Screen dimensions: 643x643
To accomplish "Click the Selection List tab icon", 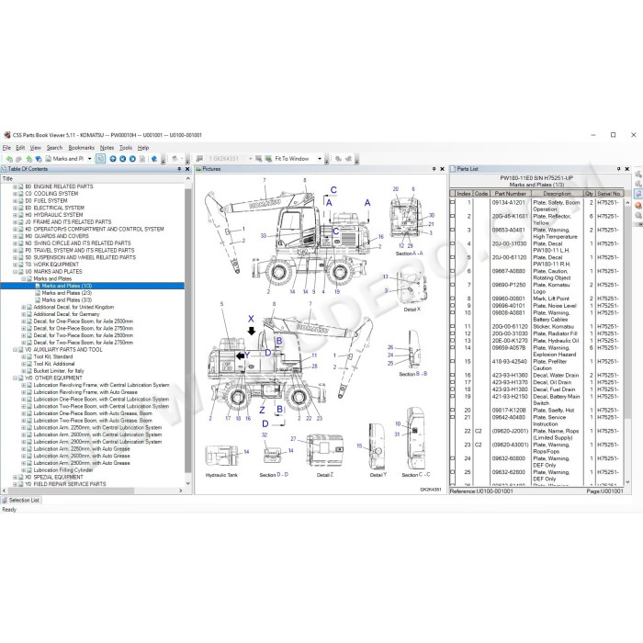I will coord(5,501).
